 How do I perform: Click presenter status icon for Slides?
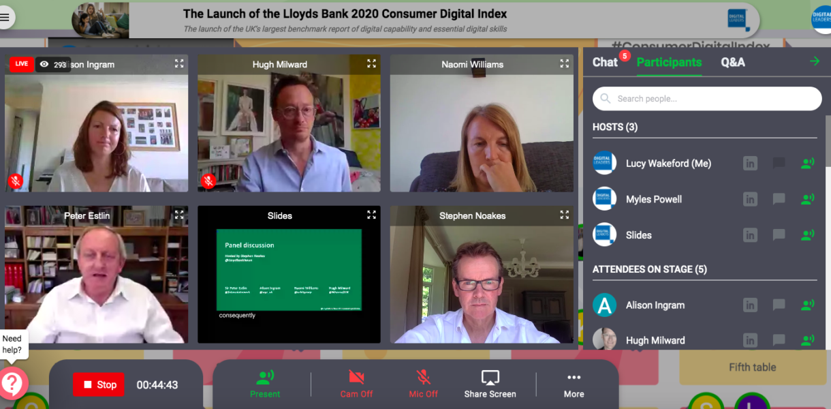coord(807,235)
